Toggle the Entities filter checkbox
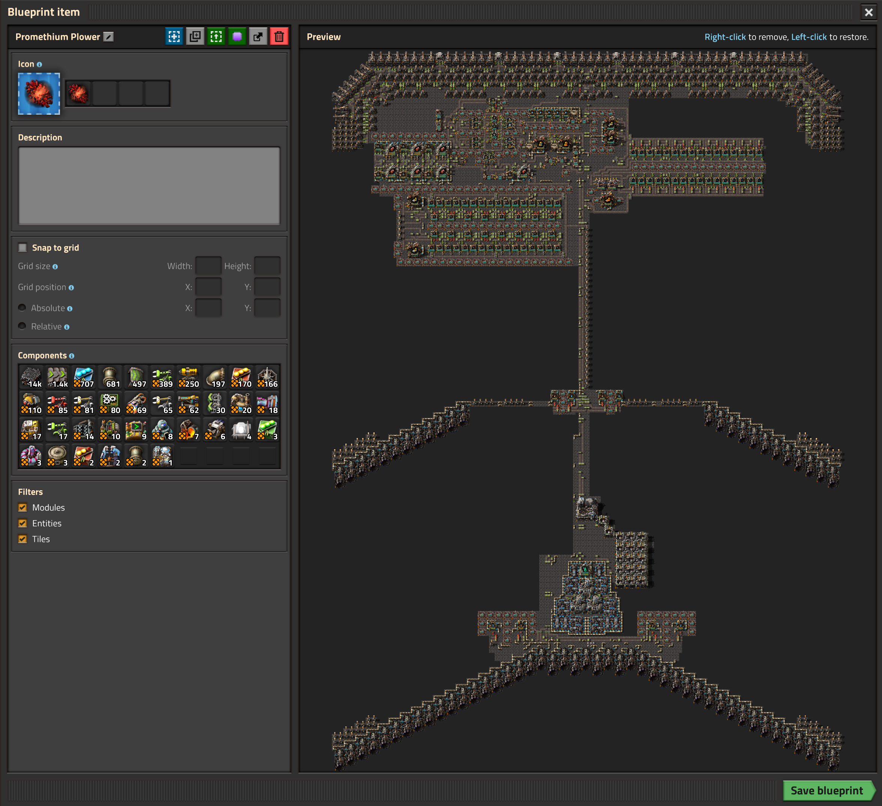The image size is (882, 806). tap(23, 523)
